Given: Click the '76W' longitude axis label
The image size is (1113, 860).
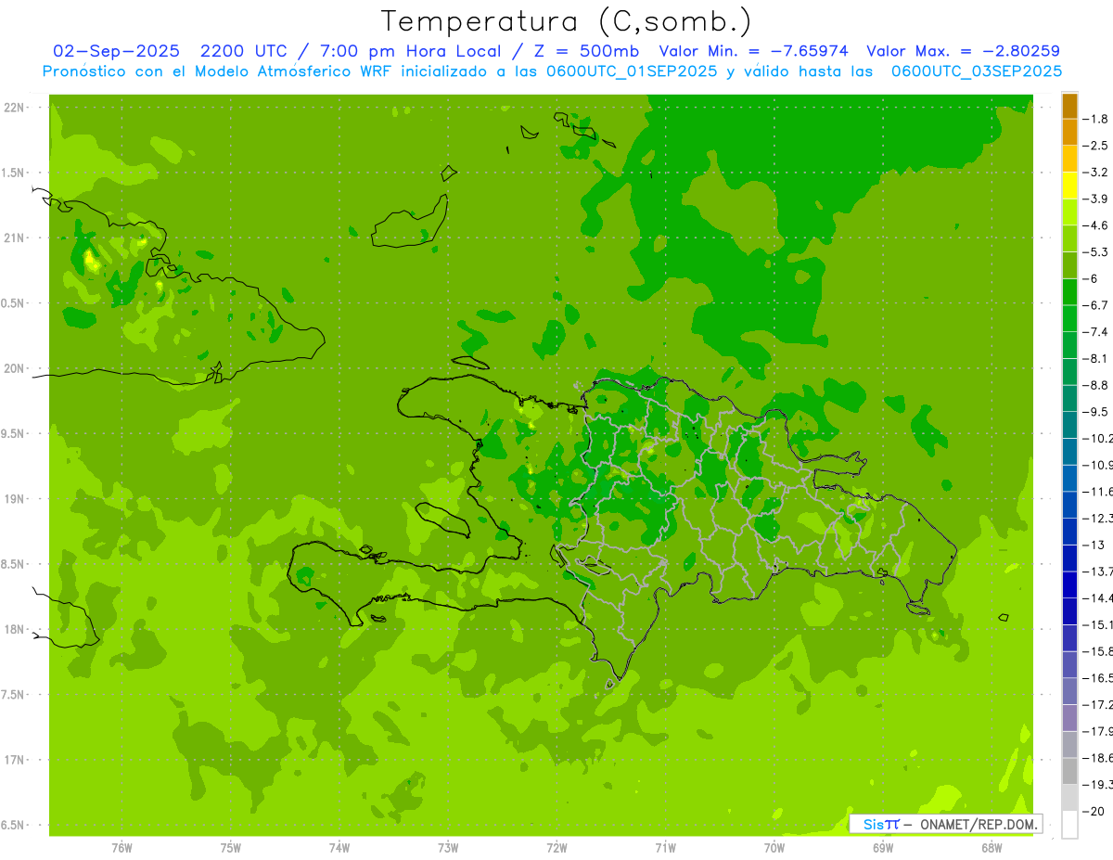Looking at the screenshot, I should click(122, 848).
